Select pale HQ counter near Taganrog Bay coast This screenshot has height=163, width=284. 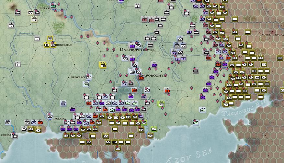203,110
